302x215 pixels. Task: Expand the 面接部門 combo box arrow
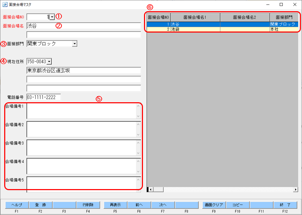coord(74,44)
